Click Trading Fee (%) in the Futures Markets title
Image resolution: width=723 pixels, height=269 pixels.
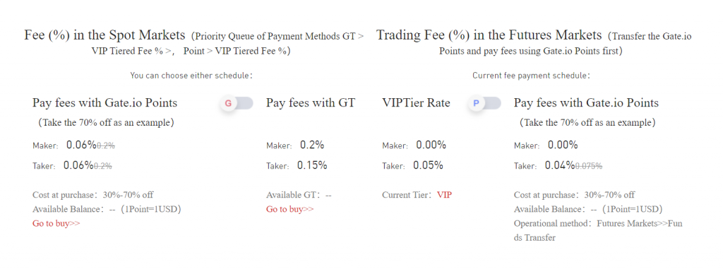[x=489, y=35]
